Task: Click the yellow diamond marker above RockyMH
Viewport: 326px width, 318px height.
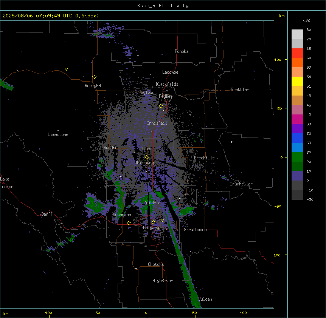Action: (x=94, y=77)
